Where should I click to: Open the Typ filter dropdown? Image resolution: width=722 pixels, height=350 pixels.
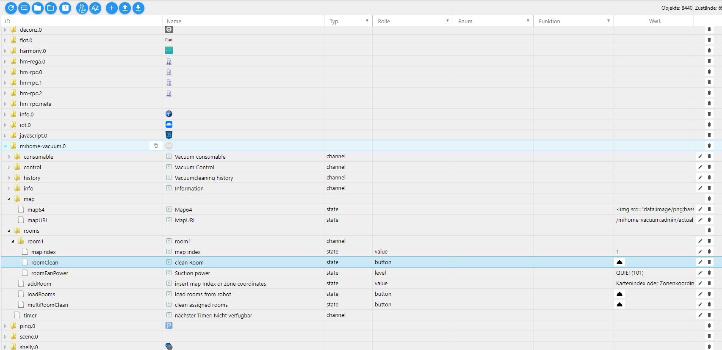click(367, 21)
